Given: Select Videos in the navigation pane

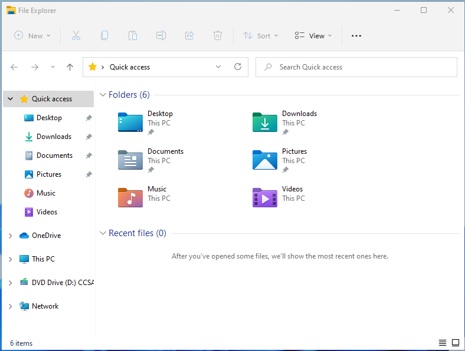Looking at the screenshot, I should click(x=47, y=212).
